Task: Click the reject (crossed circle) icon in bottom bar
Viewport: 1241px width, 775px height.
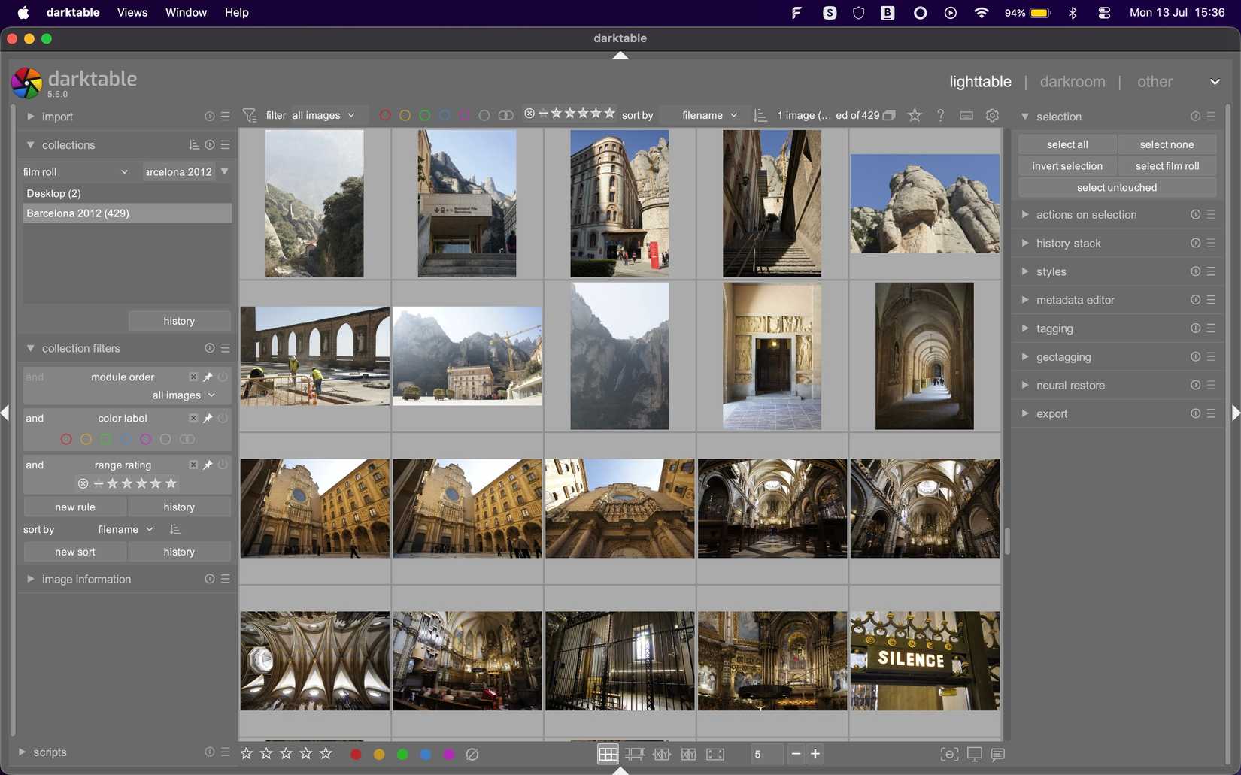Action: (472, 754)
